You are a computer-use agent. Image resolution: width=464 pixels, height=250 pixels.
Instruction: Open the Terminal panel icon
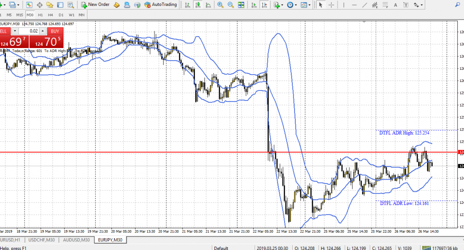coord(60,5)
